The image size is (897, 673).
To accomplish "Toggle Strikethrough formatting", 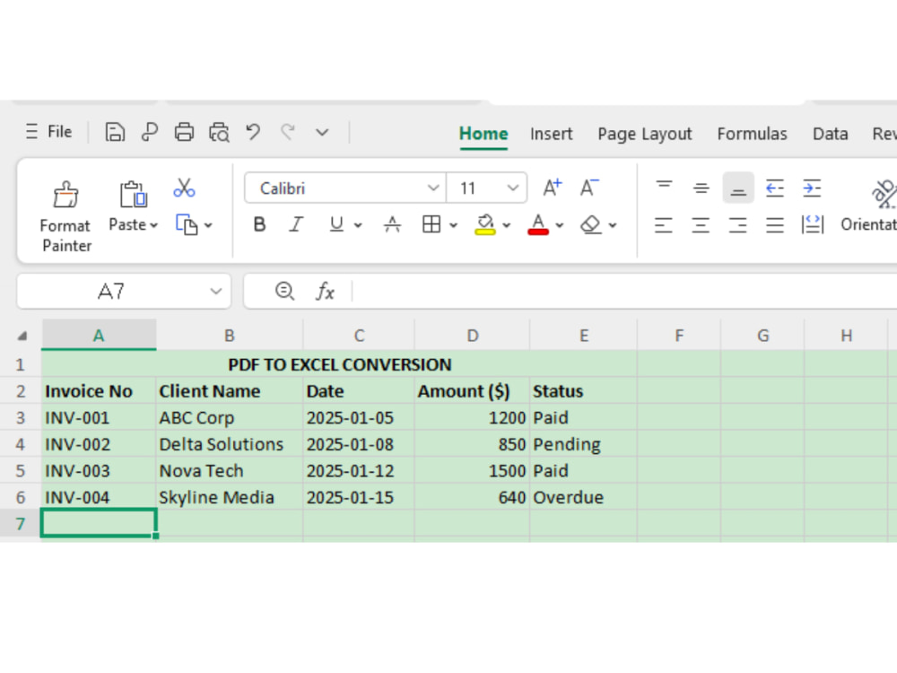I will pyautogui.click(x=393, y=224).
